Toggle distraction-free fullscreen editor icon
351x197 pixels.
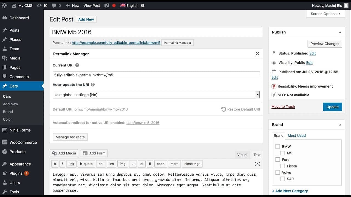(x=257, y=164)
